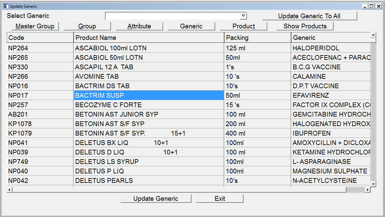The image size is (385, 217).
Task: Click IBUPROFEN generic cell
Action: tap(331, 133)
